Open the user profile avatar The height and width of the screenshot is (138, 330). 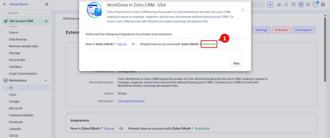click(x=315, y=4)
